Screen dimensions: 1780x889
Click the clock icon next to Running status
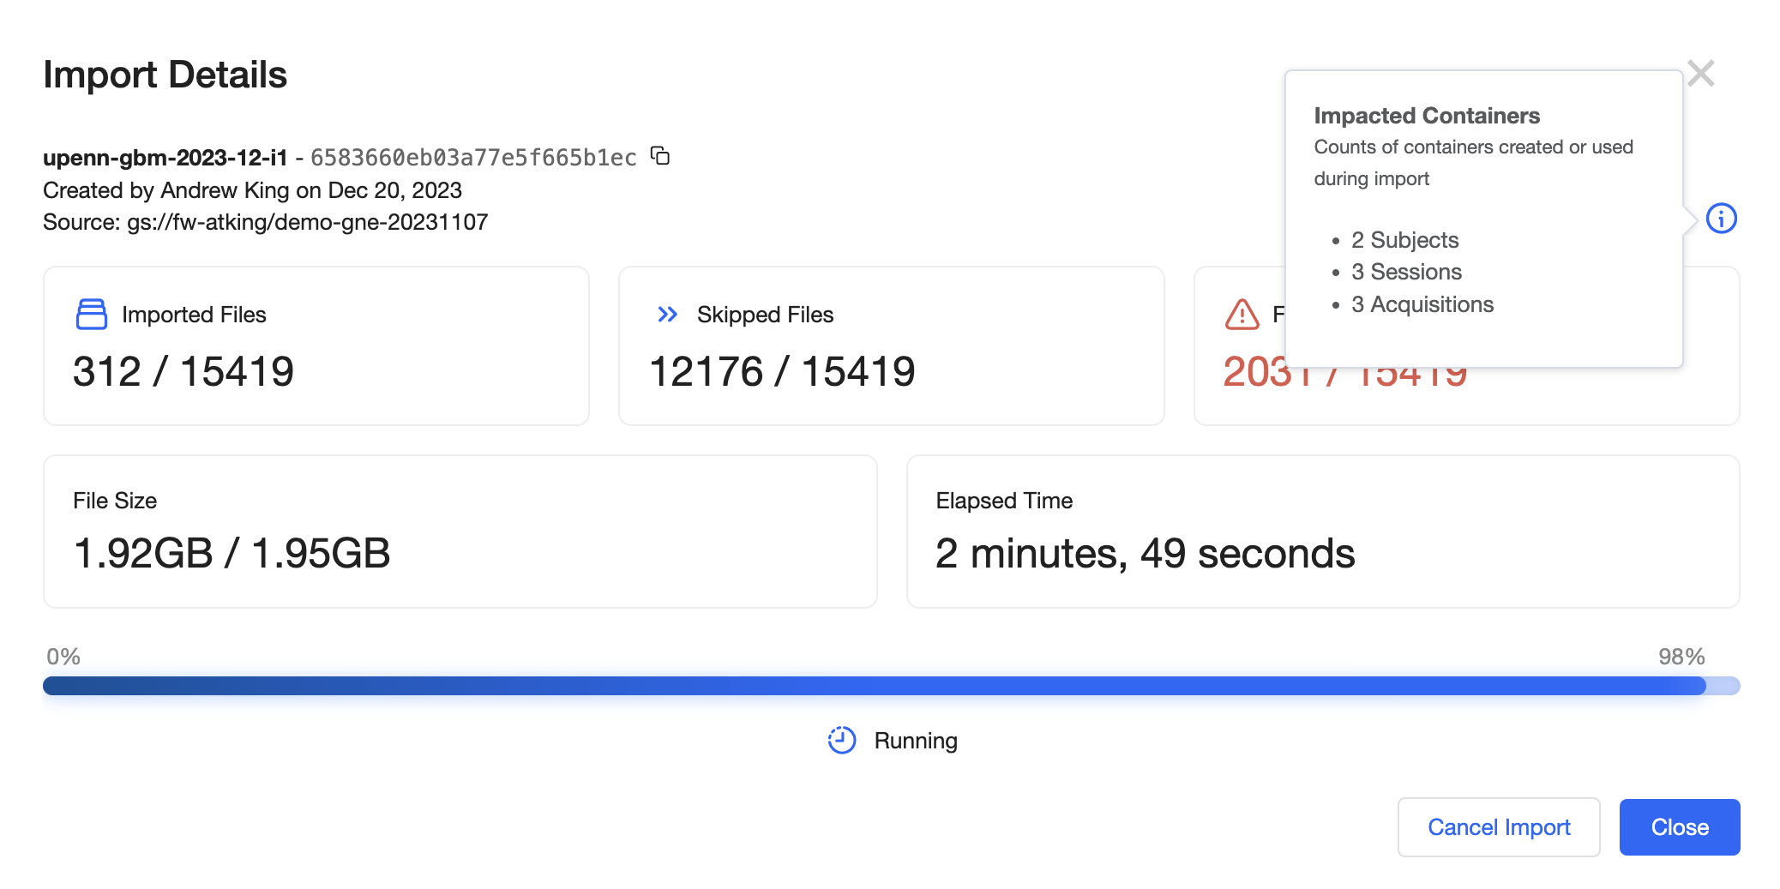click(x=840, y=740)
